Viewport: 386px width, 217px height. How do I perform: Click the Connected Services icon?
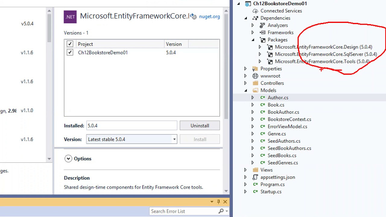click(255, 11)
